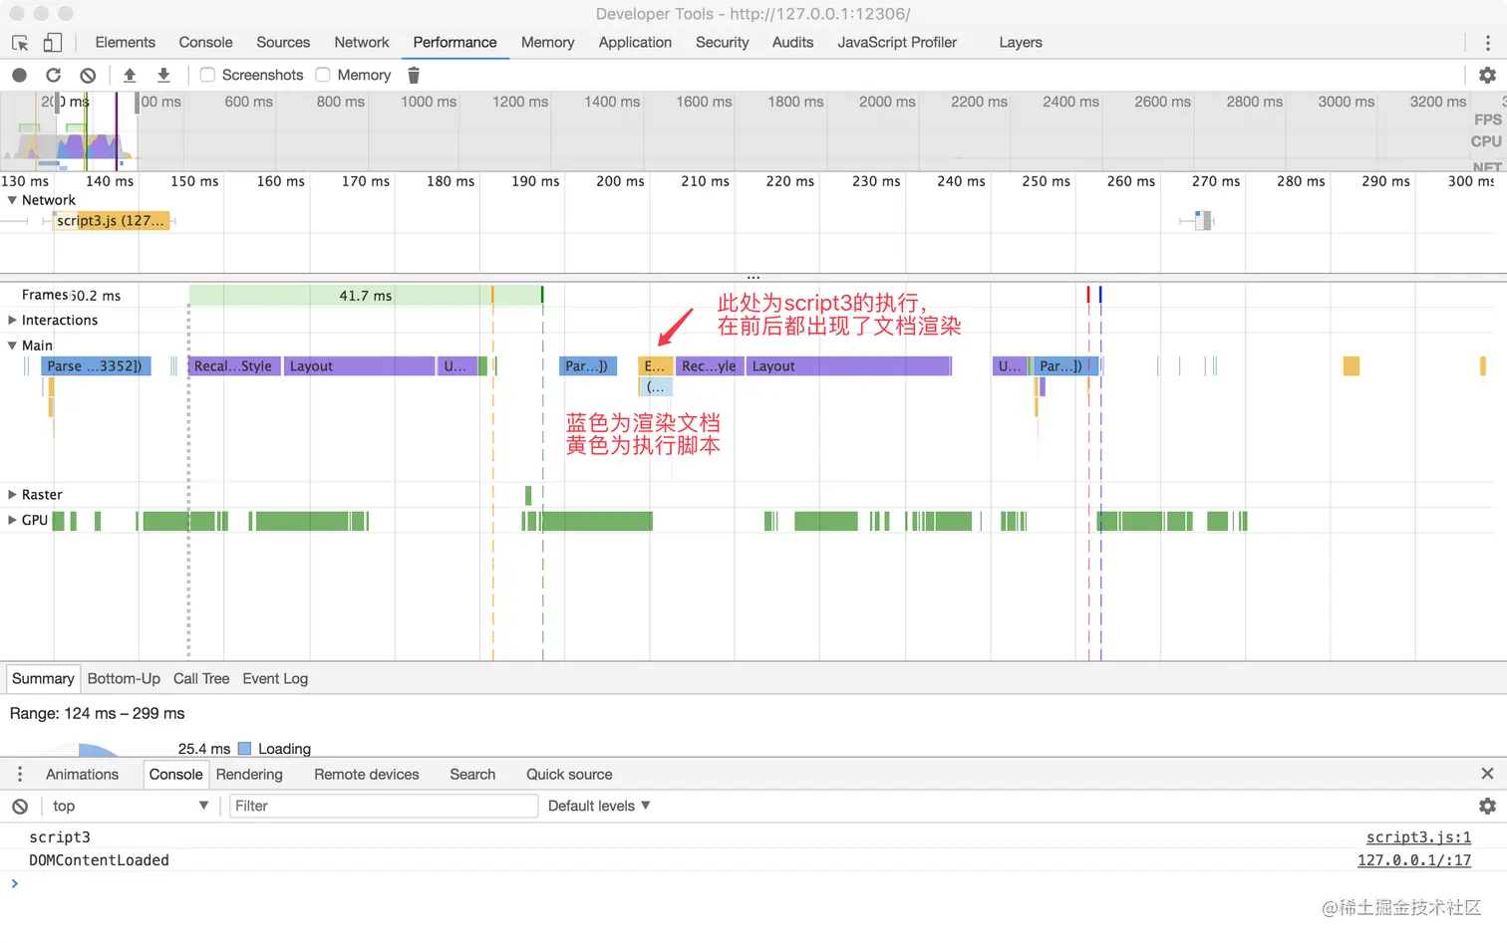Select the Console drawer tab

point(175,775)
